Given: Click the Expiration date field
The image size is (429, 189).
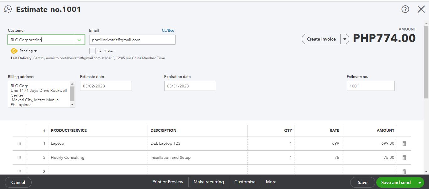Looking at the screenshot, I should click(190, 86).
